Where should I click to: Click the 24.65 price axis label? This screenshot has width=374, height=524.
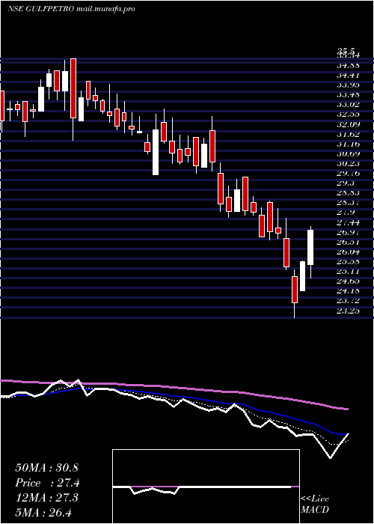[349, 281]
